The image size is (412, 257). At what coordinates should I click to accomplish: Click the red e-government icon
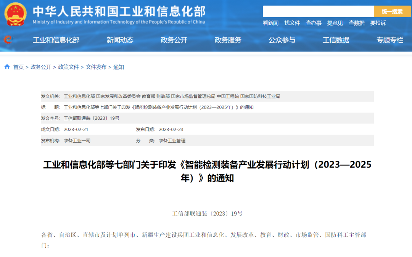8,40
